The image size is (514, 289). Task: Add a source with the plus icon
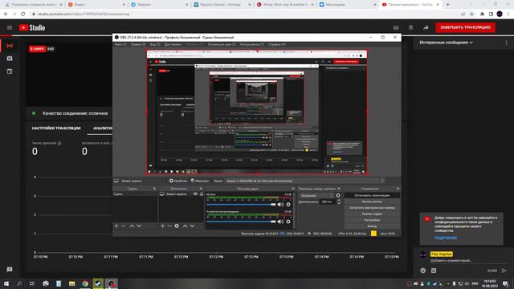click(162, 226)
